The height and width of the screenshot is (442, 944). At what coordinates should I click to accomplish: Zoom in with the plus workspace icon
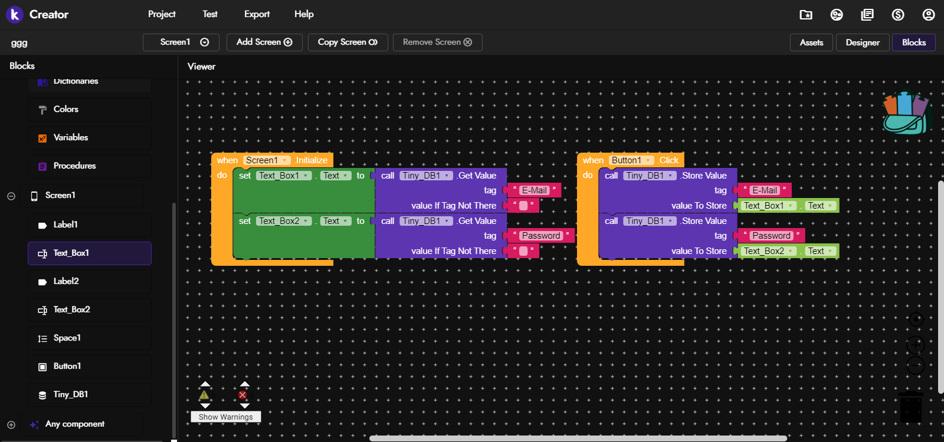(916, 345)
